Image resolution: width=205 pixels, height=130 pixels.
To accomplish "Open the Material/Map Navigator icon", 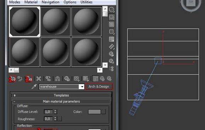I will tap(112, 68).
